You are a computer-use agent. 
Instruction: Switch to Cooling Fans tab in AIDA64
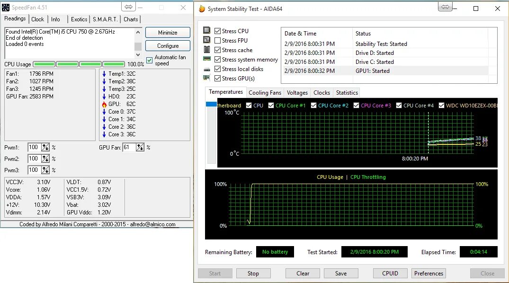pos(265,93)
